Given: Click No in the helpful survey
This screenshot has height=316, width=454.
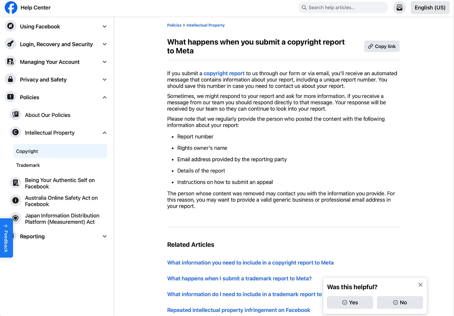Looking at the screenshot, I should (x=400, y=302).
